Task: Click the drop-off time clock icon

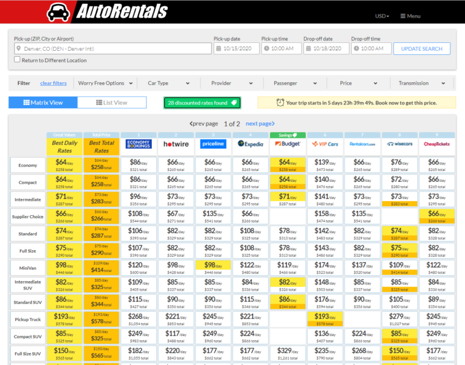Action: click(x=357, y=48)
